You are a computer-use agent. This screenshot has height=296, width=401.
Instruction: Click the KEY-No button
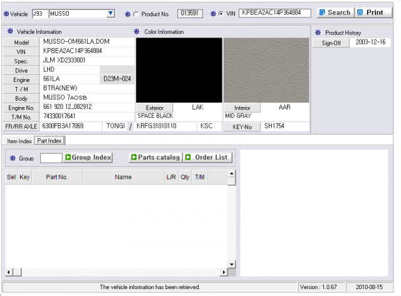(x=242, y=126)
